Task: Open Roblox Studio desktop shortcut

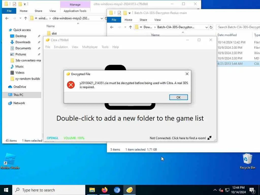Action: 10,161
